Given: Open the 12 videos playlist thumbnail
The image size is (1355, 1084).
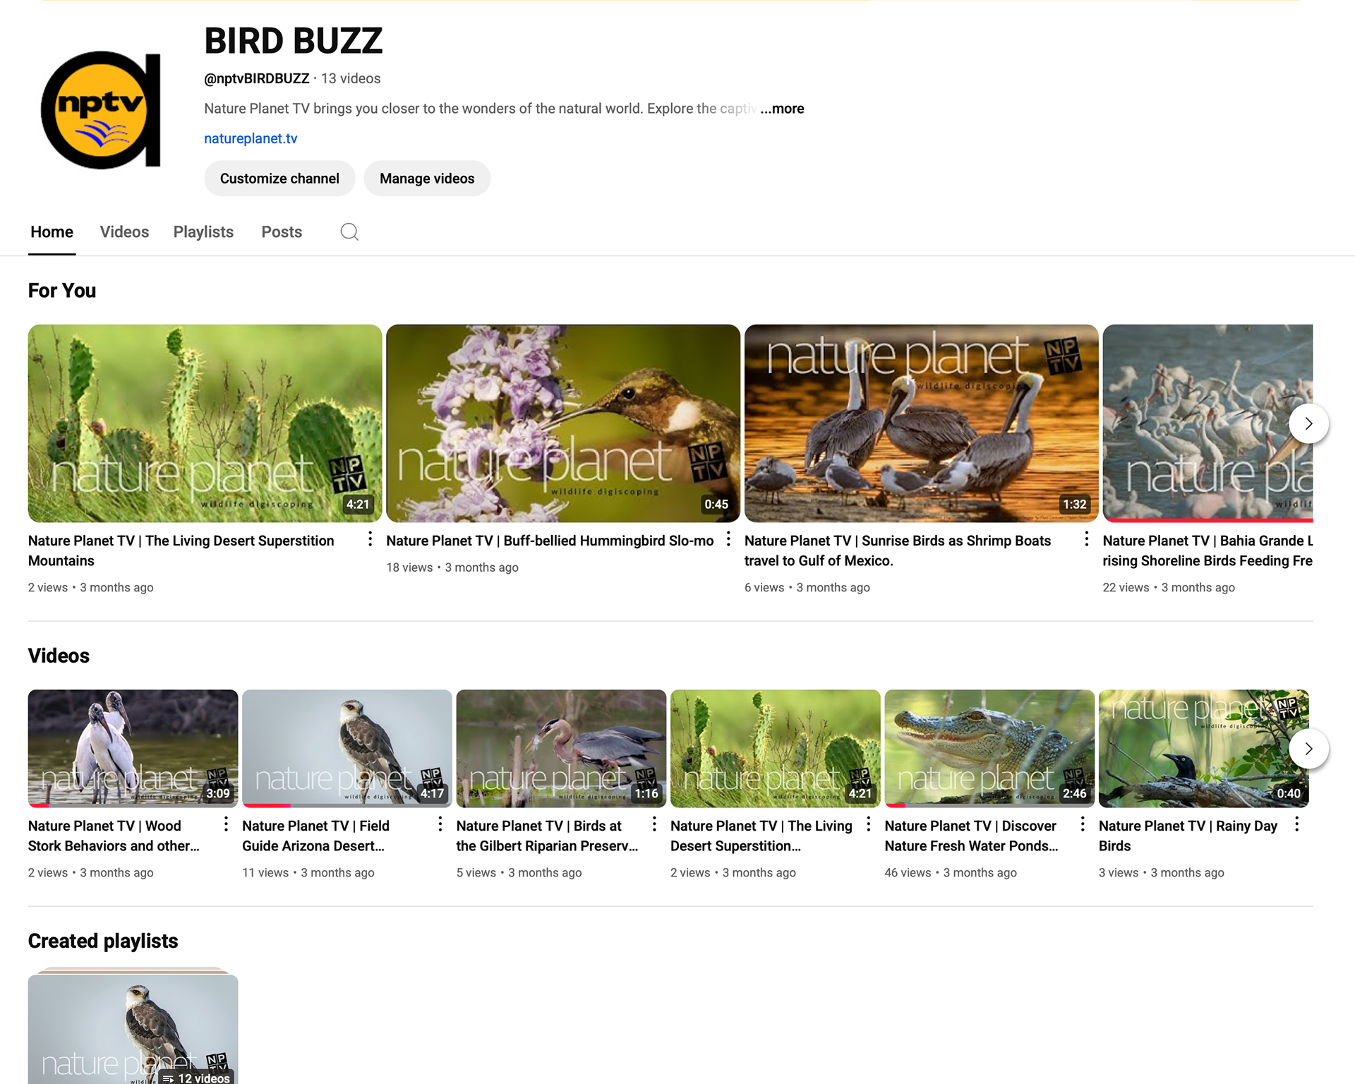Looking at the screenshot, I should pos(133,1029).
